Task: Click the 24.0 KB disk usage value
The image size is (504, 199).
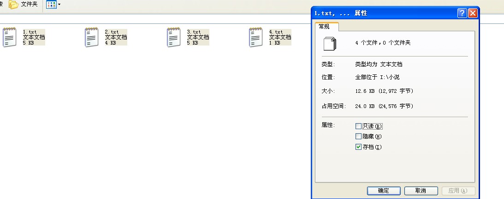Action: tap(384, 106)
